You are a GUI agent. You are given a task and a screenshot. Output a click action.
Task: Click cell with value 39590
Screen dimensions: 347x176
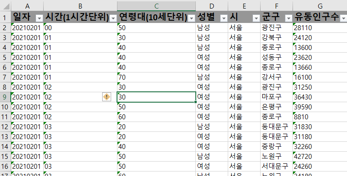point(320,107)
